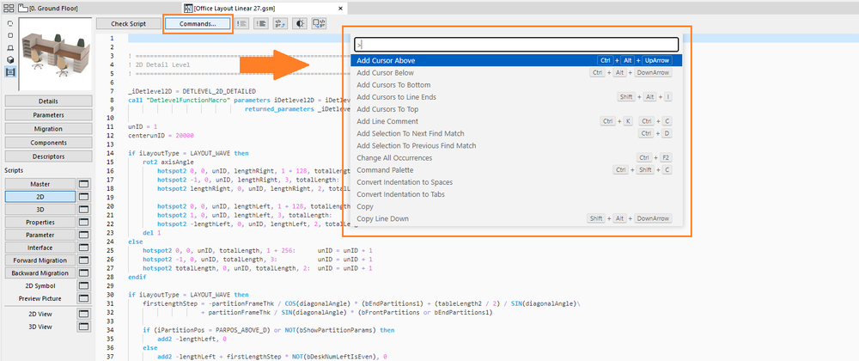This screenshot has width=859, height=361.
Task: Click the tab overview grid icon
Action: (9, 9)
